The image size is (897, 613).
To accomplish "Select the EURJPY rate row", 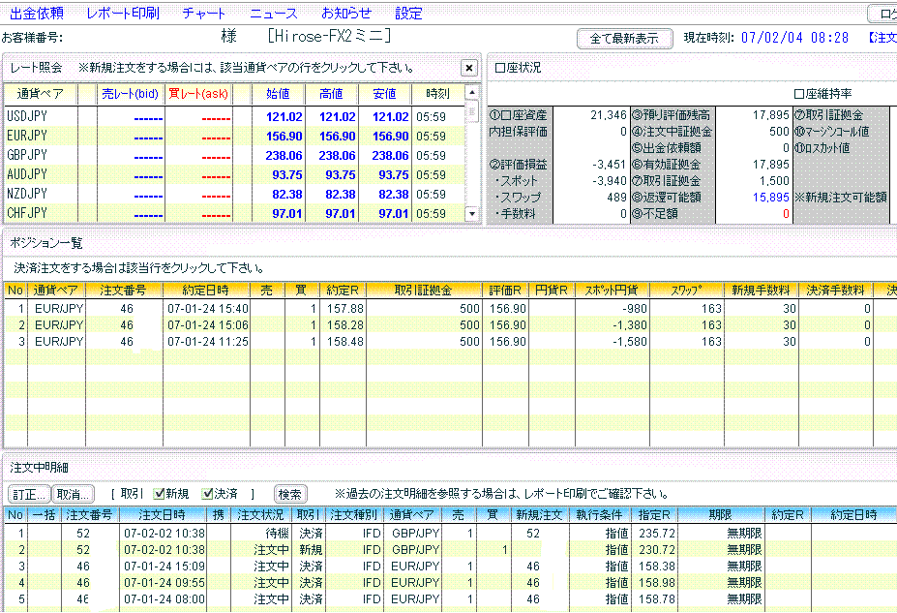I will [x=234, y=136].
